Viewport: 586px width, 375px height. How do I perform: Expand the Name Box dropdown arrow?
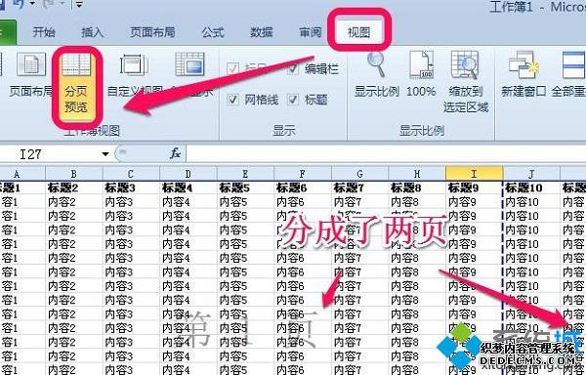click(x=105, y=154)
